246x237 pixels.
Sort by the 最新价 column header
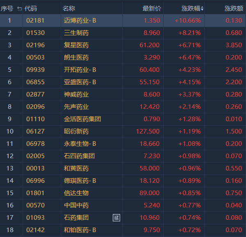[x=152, y=8]
